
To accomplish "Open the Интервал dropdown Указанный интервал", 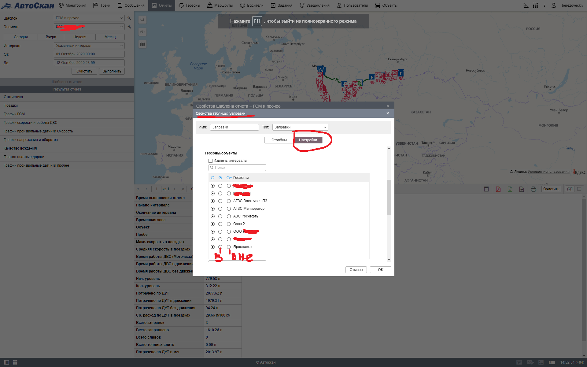I will point(89,46).
